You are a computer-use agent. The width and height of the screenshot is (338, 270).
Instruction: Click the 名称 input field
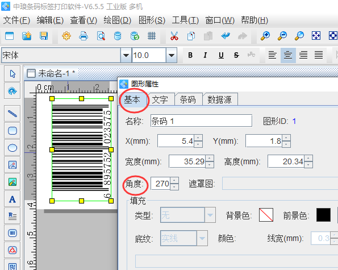pyautogui.click(x=201, y=121)
